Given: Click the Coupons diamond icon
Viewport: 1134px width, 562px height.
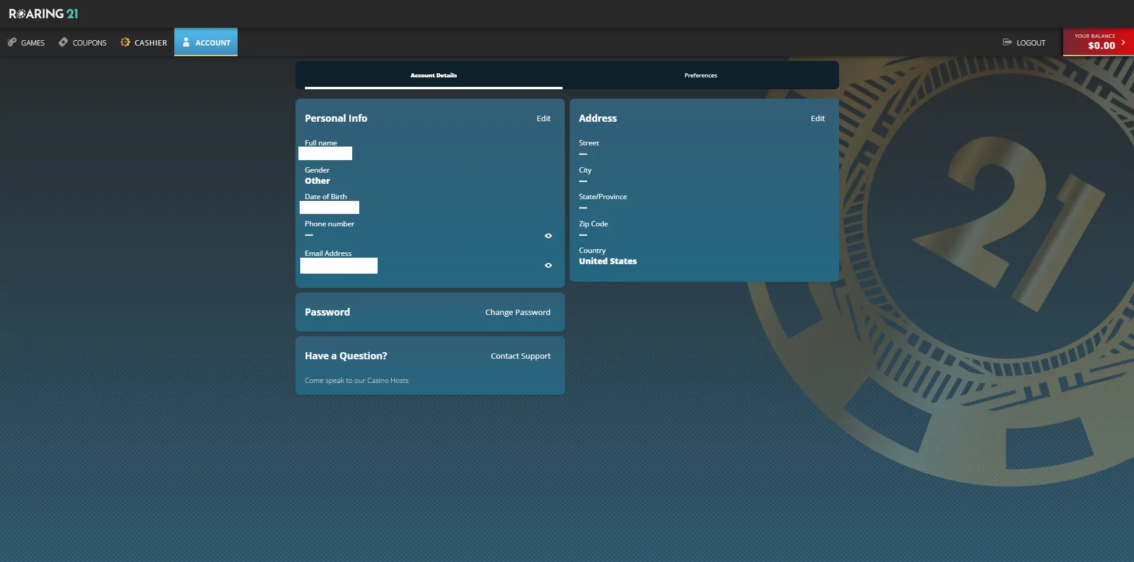Looking at the screenshot, I should (x=63, y=42).
